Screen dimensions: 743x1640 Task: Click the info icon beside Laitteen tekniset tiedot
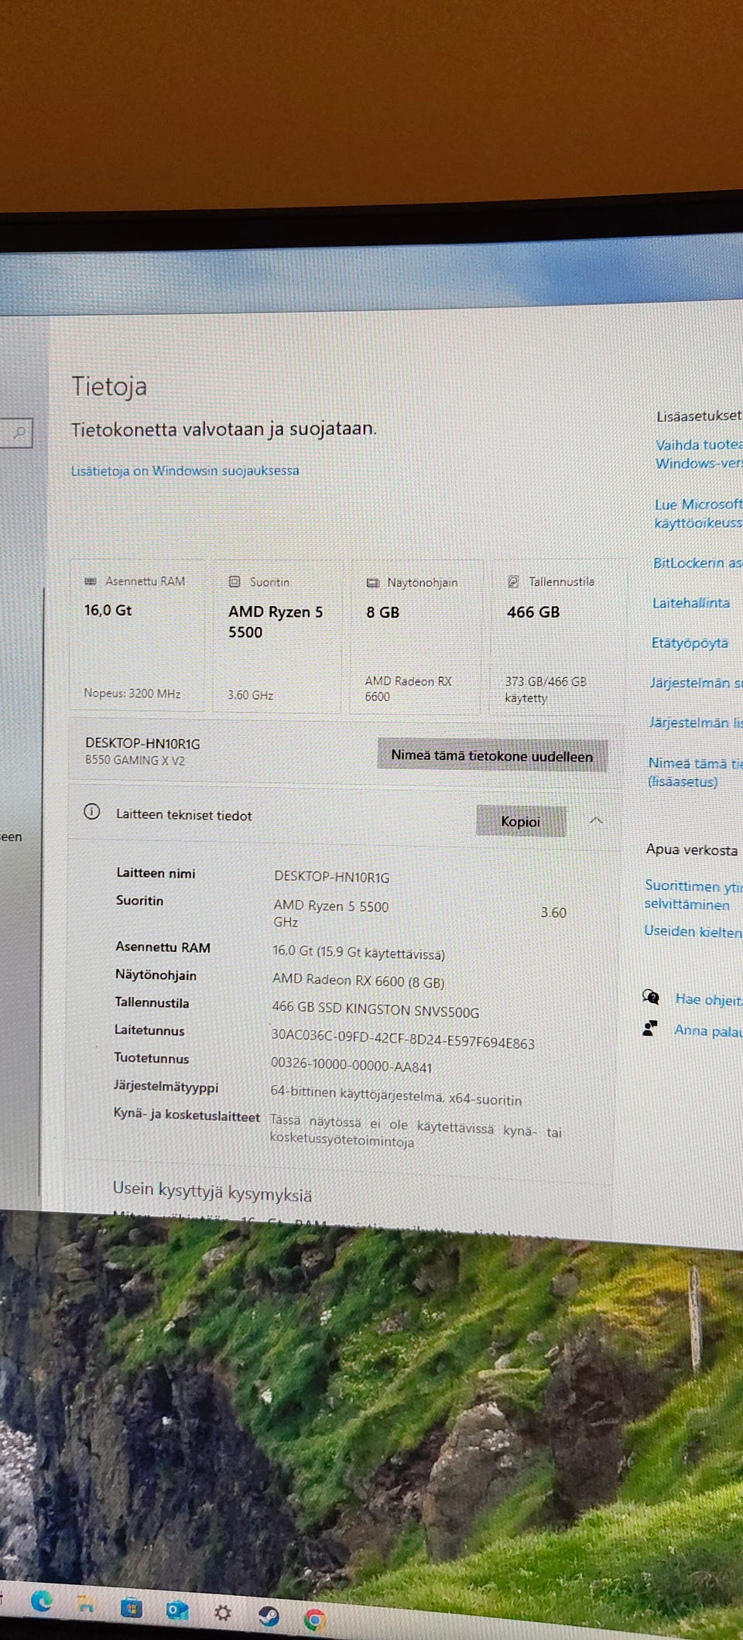[x=92, y=812]
